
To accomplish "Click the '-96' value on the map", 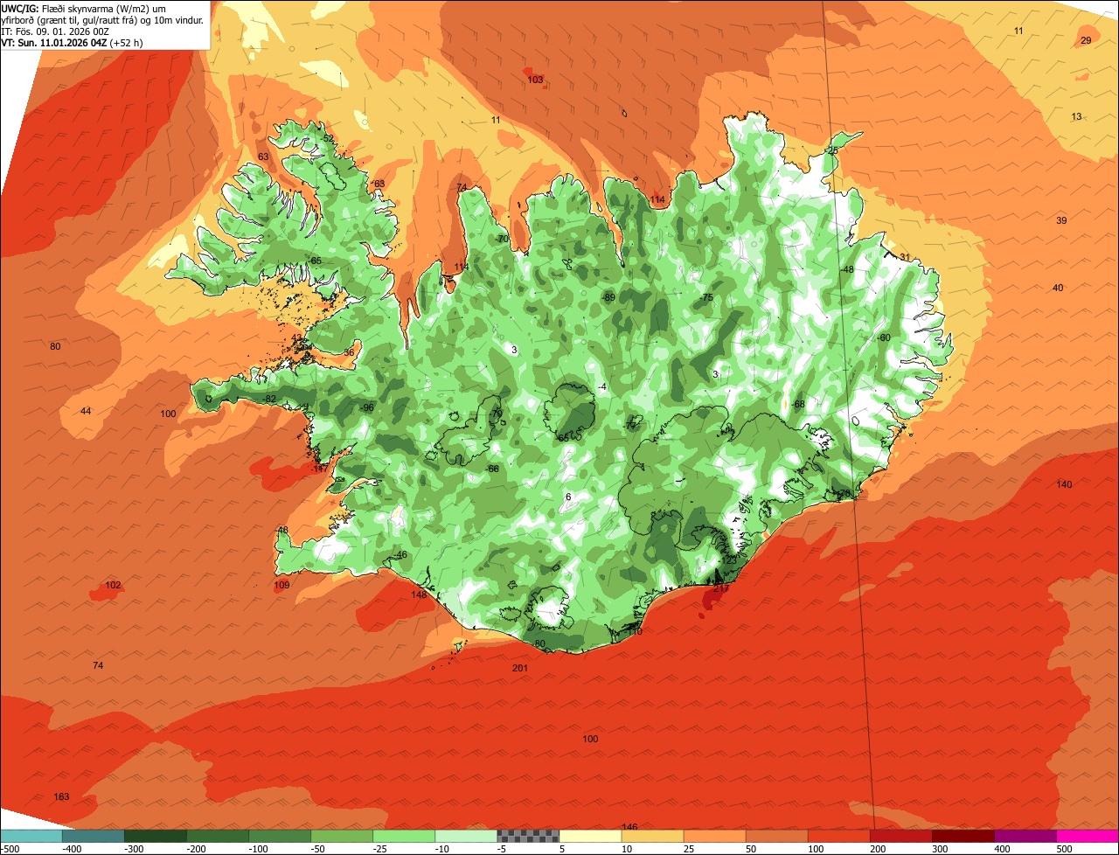I will (x=367, y=407).
